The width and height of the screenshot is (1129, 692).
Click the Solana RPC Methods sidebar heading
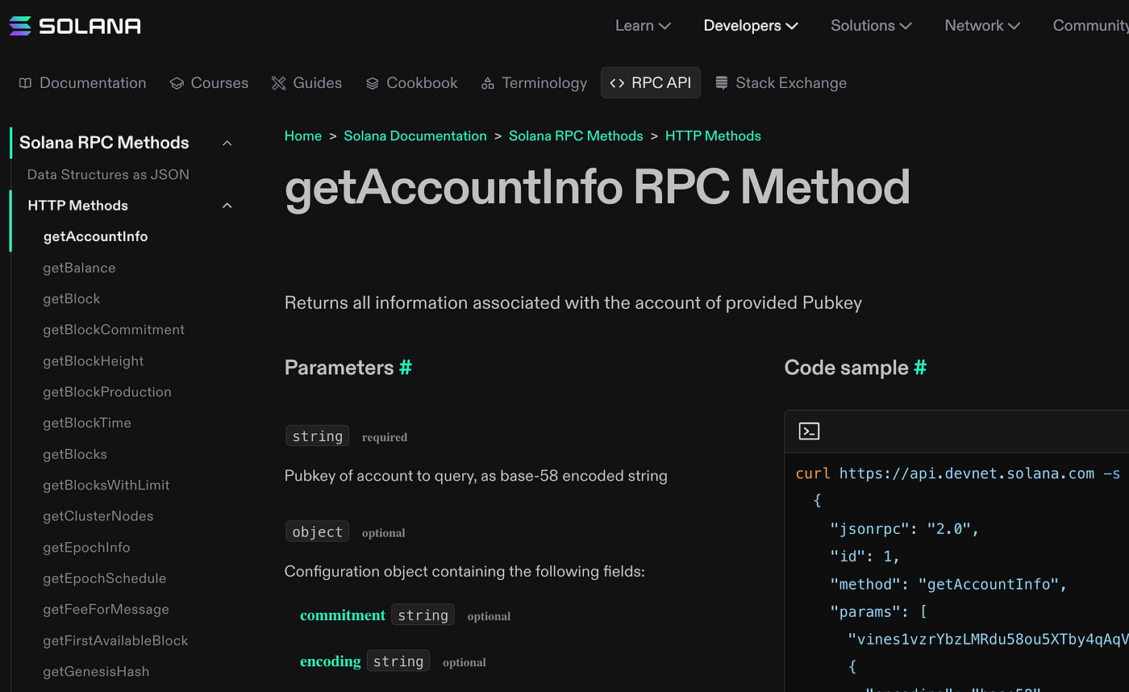click(104, 143)
